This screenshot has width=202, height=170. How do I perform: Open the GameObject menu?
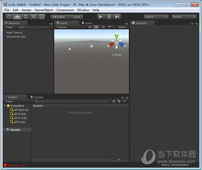coord(44,10)
